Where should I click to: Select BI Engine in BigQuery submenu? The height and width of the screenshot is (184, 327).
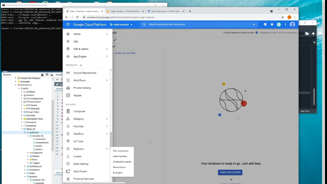point(118,173)
